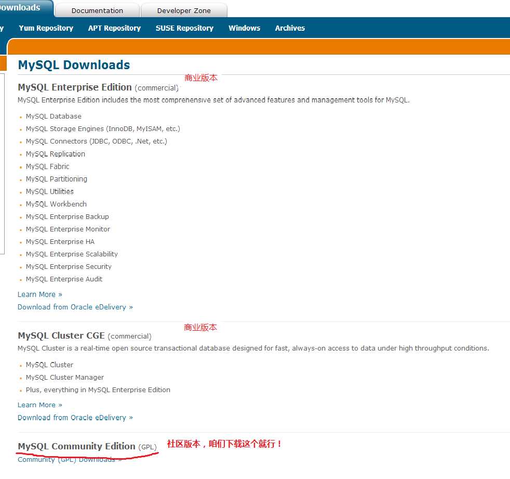Select the MySQL Database list item

(x=53, y=116)
